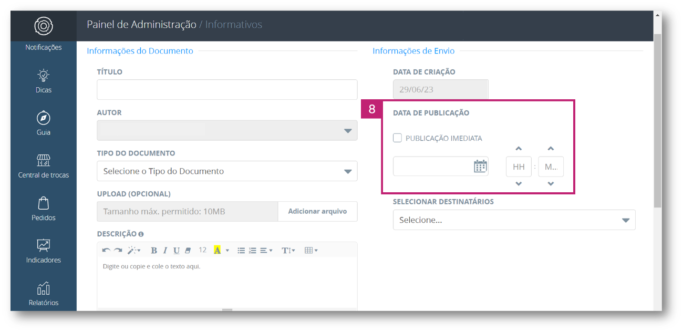683x332 pixels.
Task: Click the Título input field
Action: [227, 90]
